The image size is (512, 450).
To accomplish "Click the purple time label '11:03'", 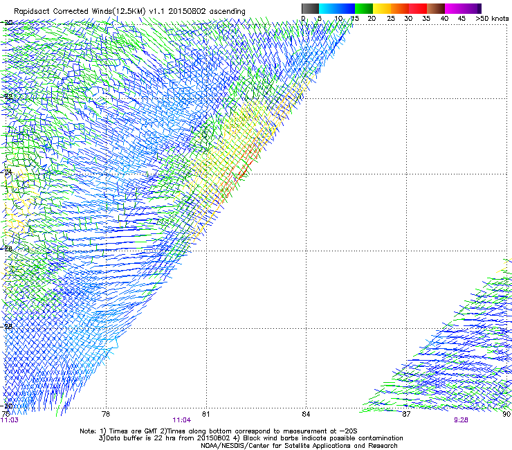I will coord(10,420).
